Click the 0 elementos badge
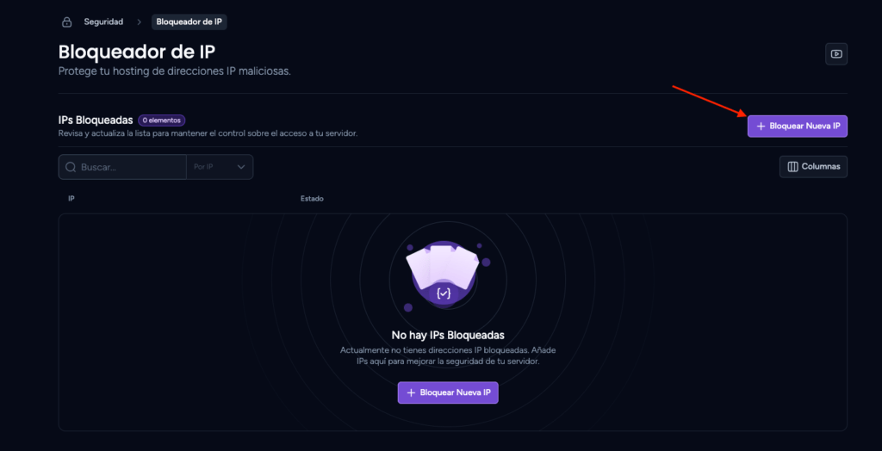The image size is (882, 451). 161,120
